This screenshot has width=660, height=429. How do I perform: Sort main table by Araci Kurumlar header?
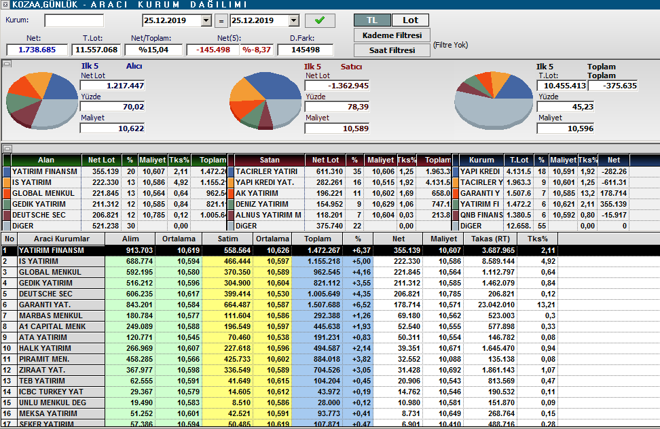click(62, 239)
